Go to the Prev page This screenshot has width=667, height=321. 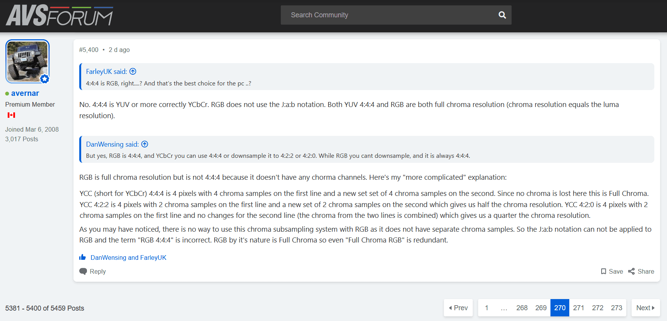tap(458, 308)
